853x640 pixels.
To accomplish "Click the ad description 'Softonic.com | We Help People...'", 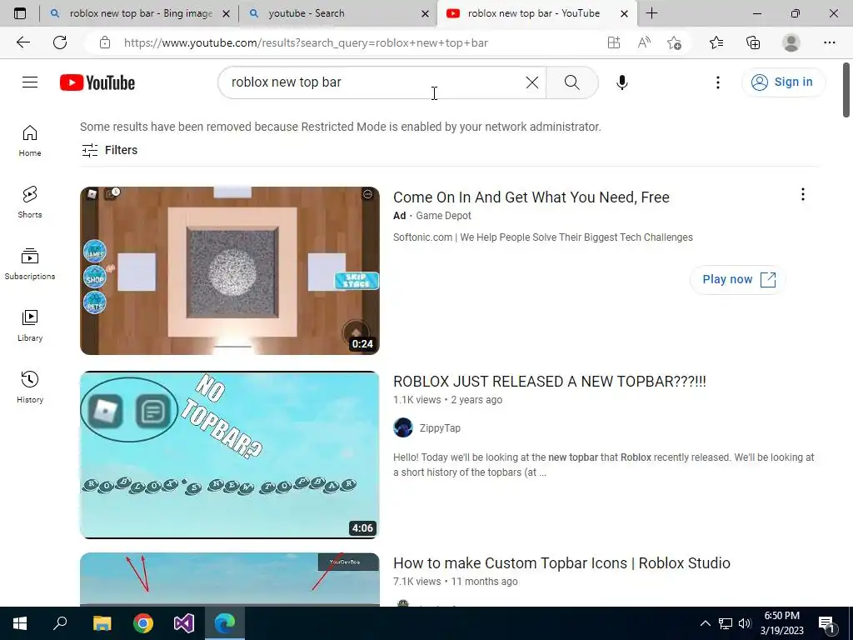I will (x=543, y=237).
